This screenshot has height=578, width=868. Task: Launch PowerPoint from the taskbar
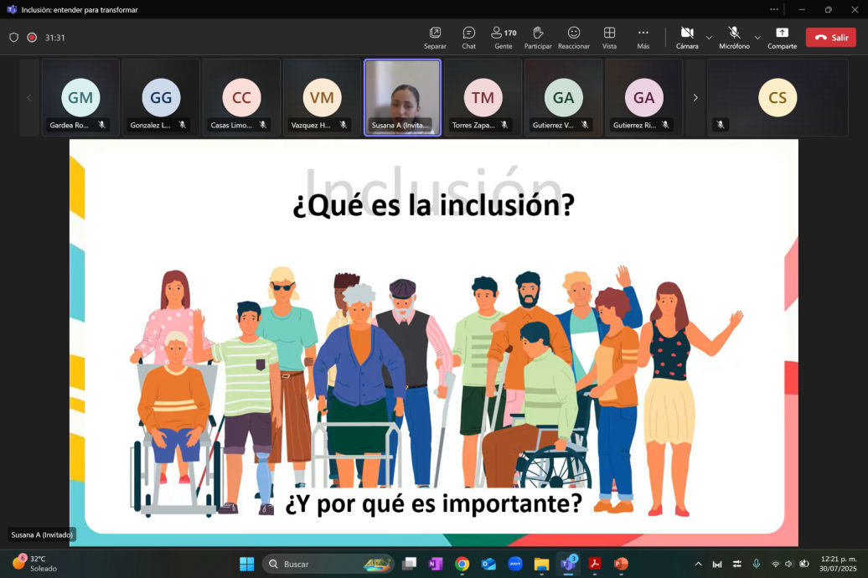(620, 564)
